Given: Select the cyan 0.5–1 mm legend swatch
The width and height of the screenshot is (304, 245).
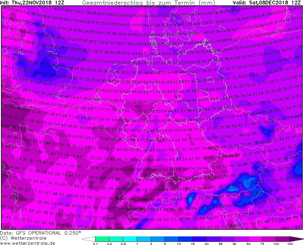Looking at the screenshot, I should pyautogui.click(x=130, y=239).
